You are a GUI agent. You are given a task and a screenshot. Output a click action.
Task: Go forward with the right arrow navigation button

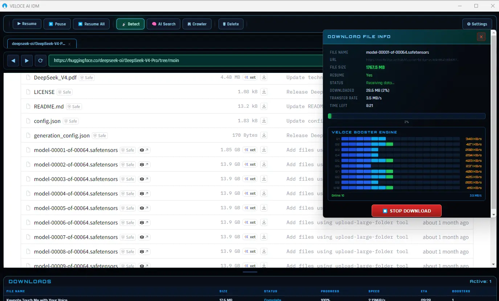click(x=27, y=61)
